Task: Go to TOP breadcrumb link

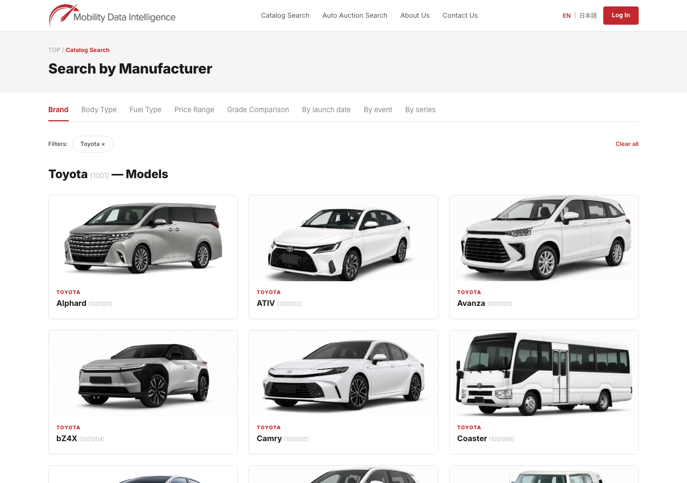Action: [54, 50]
